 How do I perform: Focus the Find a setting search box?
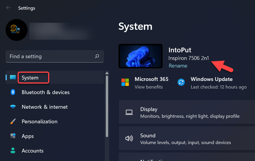[x=55, y=56]
